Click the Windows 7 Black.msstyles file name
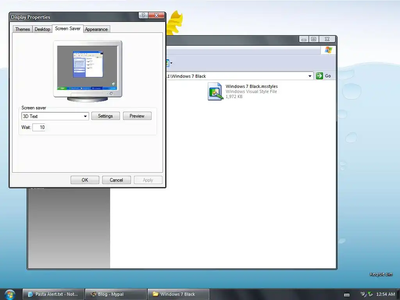Viewport: 400px width, 300px height. click(x=252, y=86)
